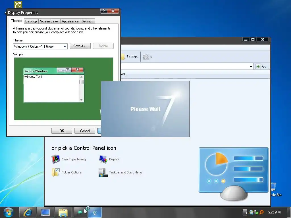
Task: Switch to the Desktop tab
Action: click(x=31, y=21)
